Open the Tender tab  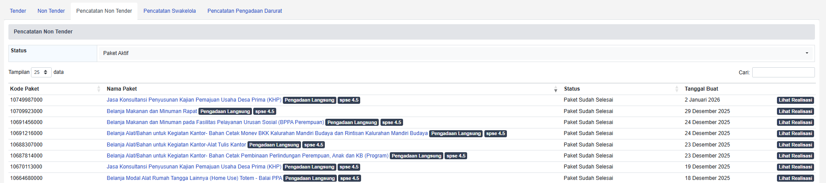[x=18, y=11]
